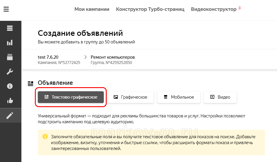Switch to the Графическое ad type
The image size is (277, 162).
coord(130,97)
